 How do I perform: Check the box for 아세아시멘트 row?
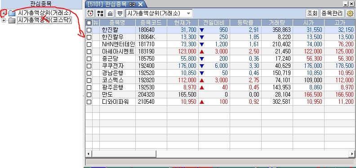pyautogui.click(x=89, y=52)
